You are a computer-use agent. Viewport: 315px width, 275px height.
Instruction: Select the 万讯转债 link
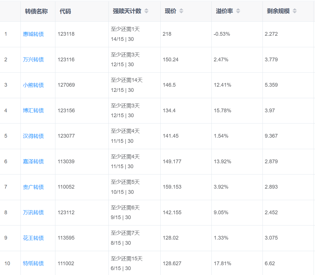[x=33, y=213]
